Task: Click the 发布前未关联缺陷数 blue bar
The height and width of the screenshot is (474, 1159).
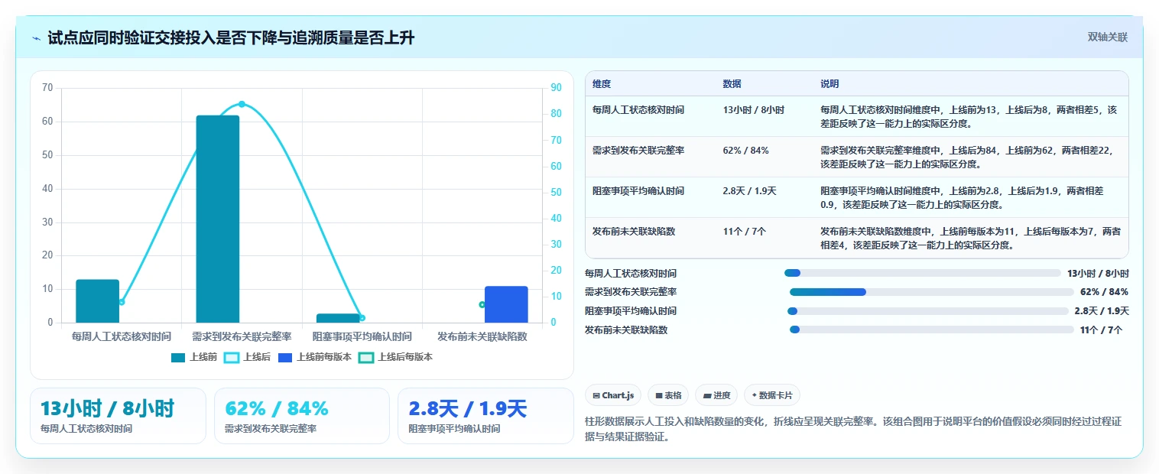Action: [506, 304]
